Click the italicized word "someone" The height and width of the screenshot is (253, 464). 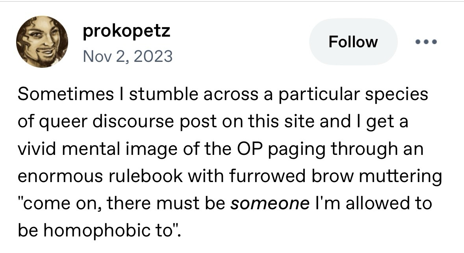(270, 204)
